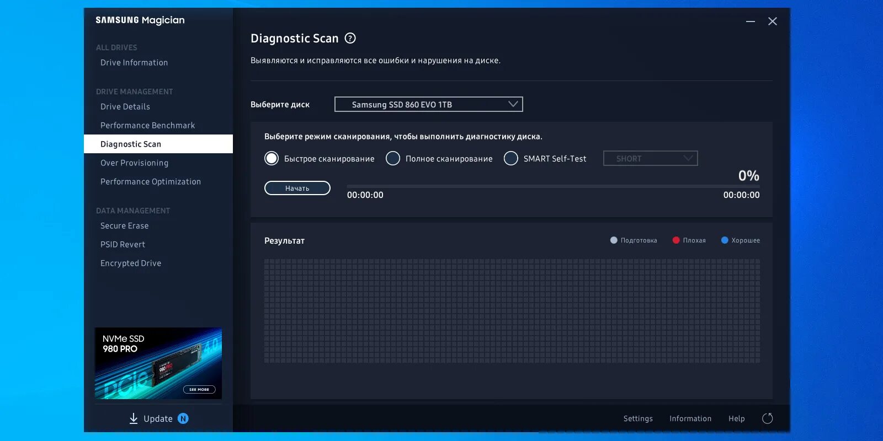Click the Начать start scan button
This screenshot has height=441, width=883.
tap(297, 188)
